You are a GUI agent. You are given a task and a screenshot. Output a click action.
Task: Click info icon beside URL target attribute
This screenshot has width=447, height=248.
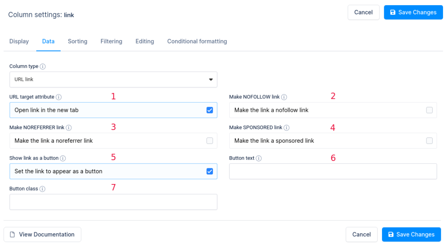click(x=58, y=97)
